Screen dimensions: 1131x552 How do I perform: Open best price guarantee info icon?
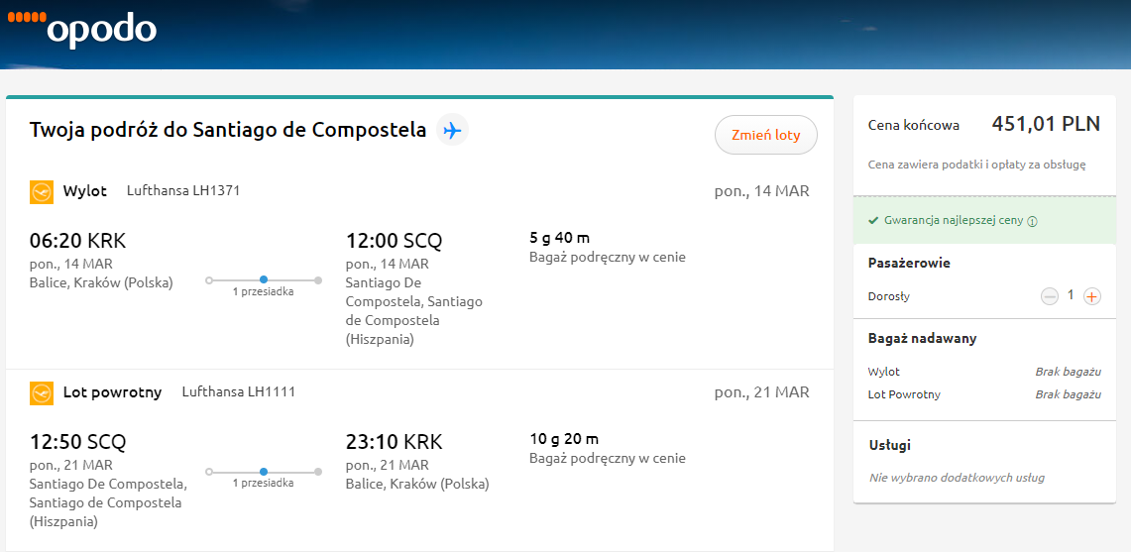1032,222
